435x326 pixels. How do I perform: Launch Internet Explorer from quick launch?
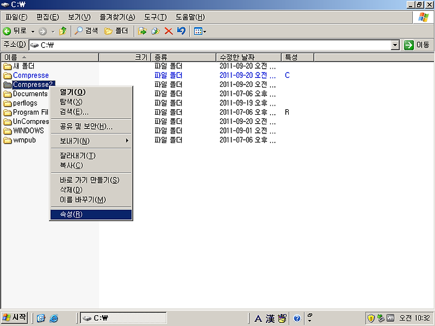54,318
